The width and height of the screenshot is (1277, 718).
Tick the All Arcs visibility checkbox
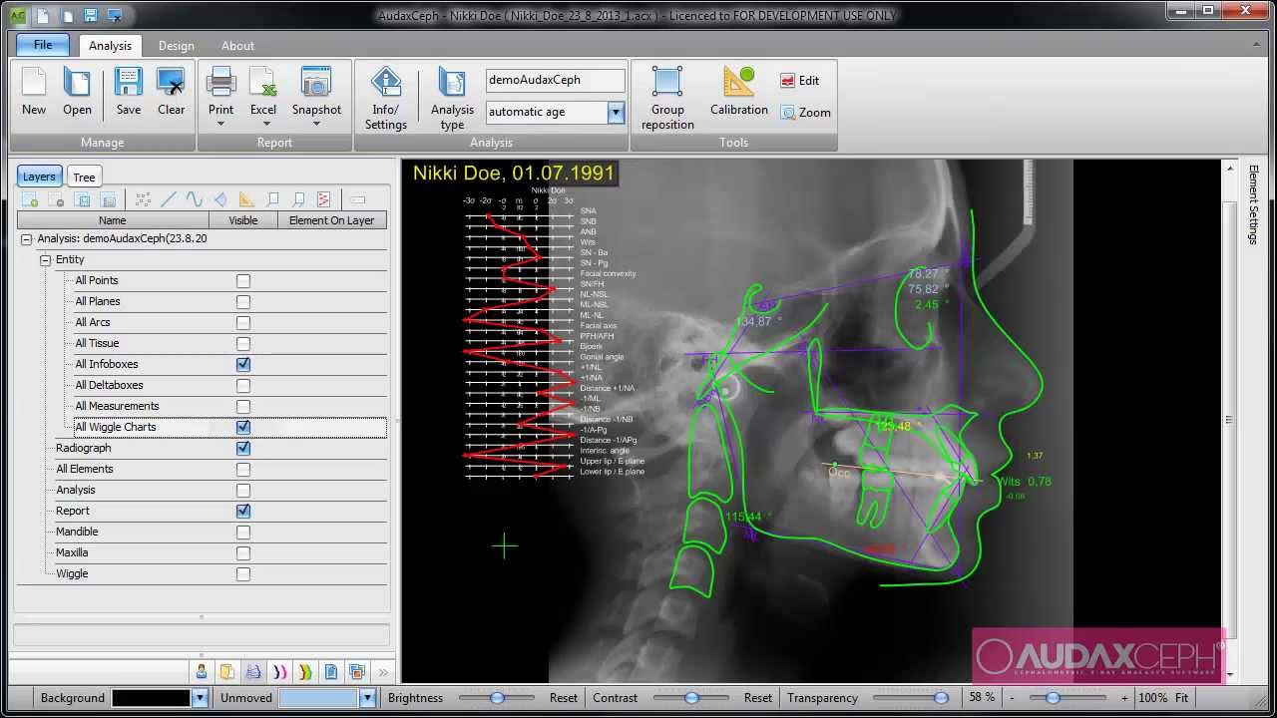click(x=243, y=323)
